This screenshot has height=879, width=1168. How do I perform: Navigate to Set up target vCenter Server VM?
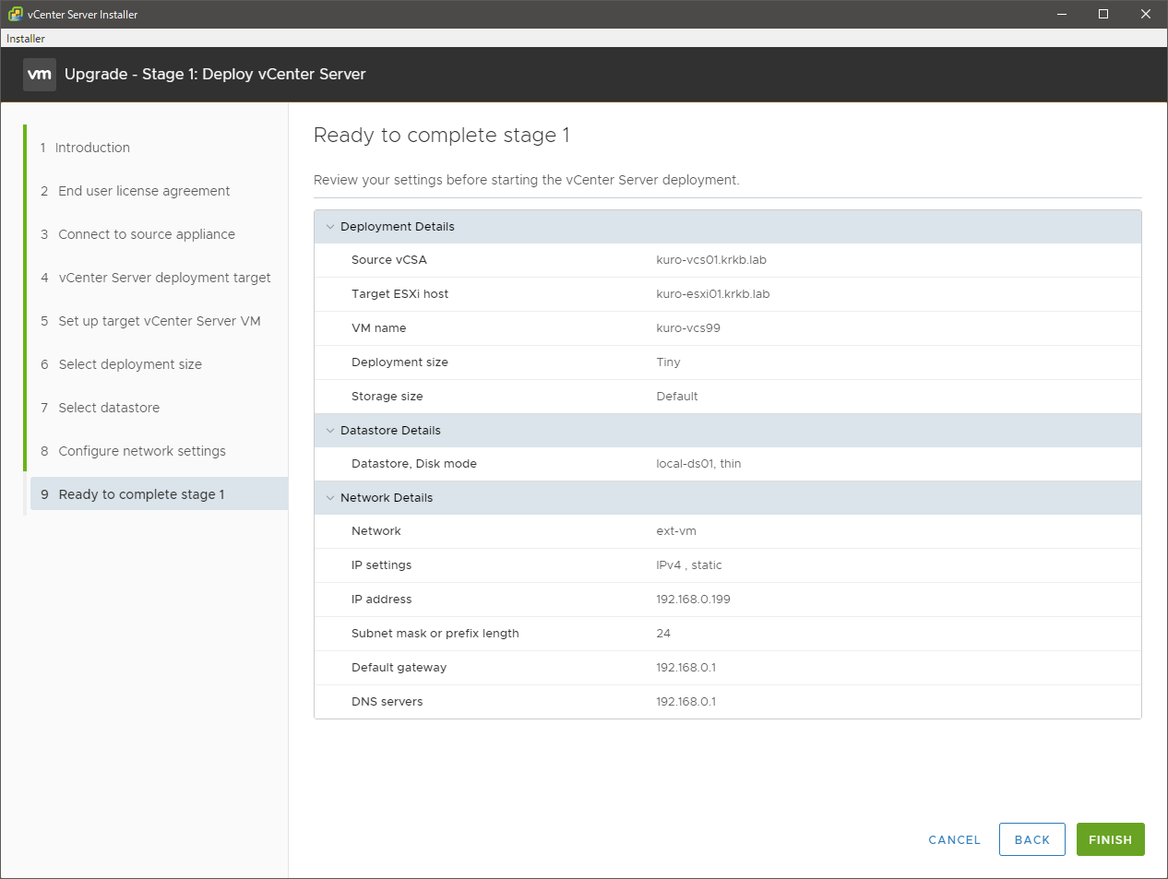(159, 321)
